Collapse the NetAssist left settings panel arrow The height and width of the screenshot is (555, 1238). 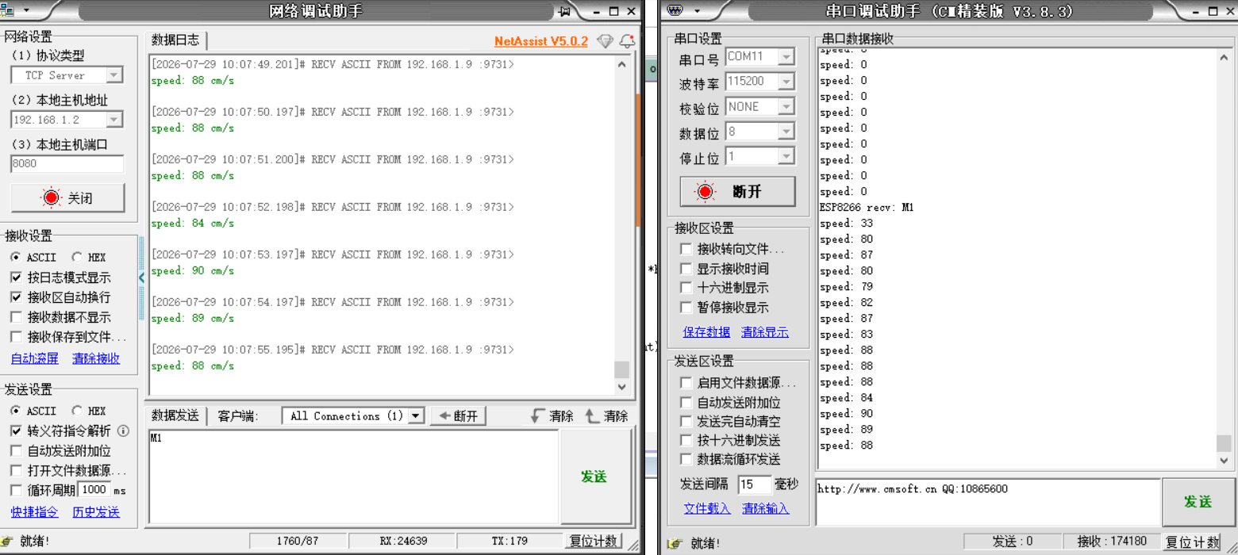[x=141, y=277]
